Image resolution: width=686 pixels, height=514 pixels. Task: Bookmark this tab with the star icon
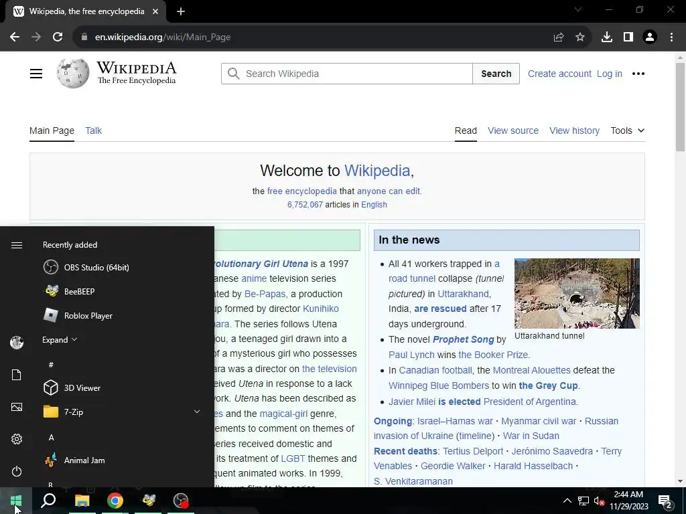(580, 37)
